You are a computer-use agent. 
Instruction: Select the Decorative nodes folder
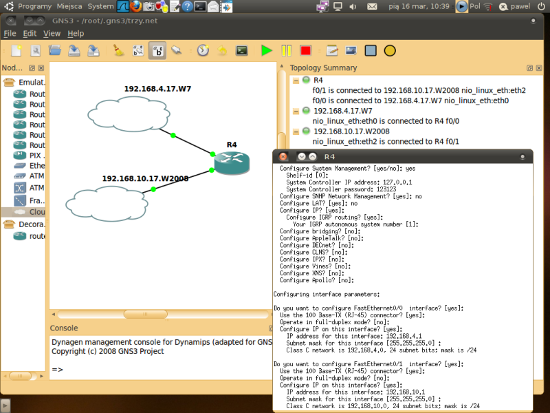click(24, 224)
